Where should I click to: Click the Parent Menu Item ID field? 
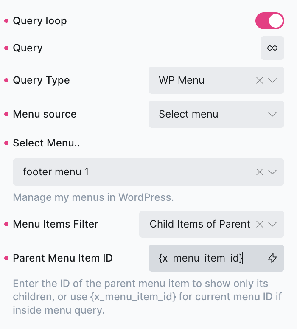click(x=204, y=258)
